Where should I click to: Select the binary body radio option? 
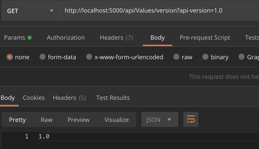point(205,57)
